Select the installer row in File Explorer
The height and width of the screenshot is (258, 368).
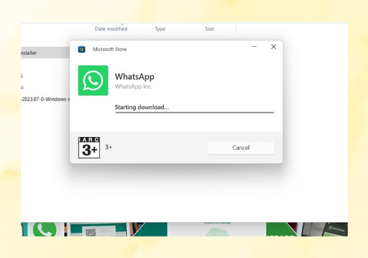point(45,53)
